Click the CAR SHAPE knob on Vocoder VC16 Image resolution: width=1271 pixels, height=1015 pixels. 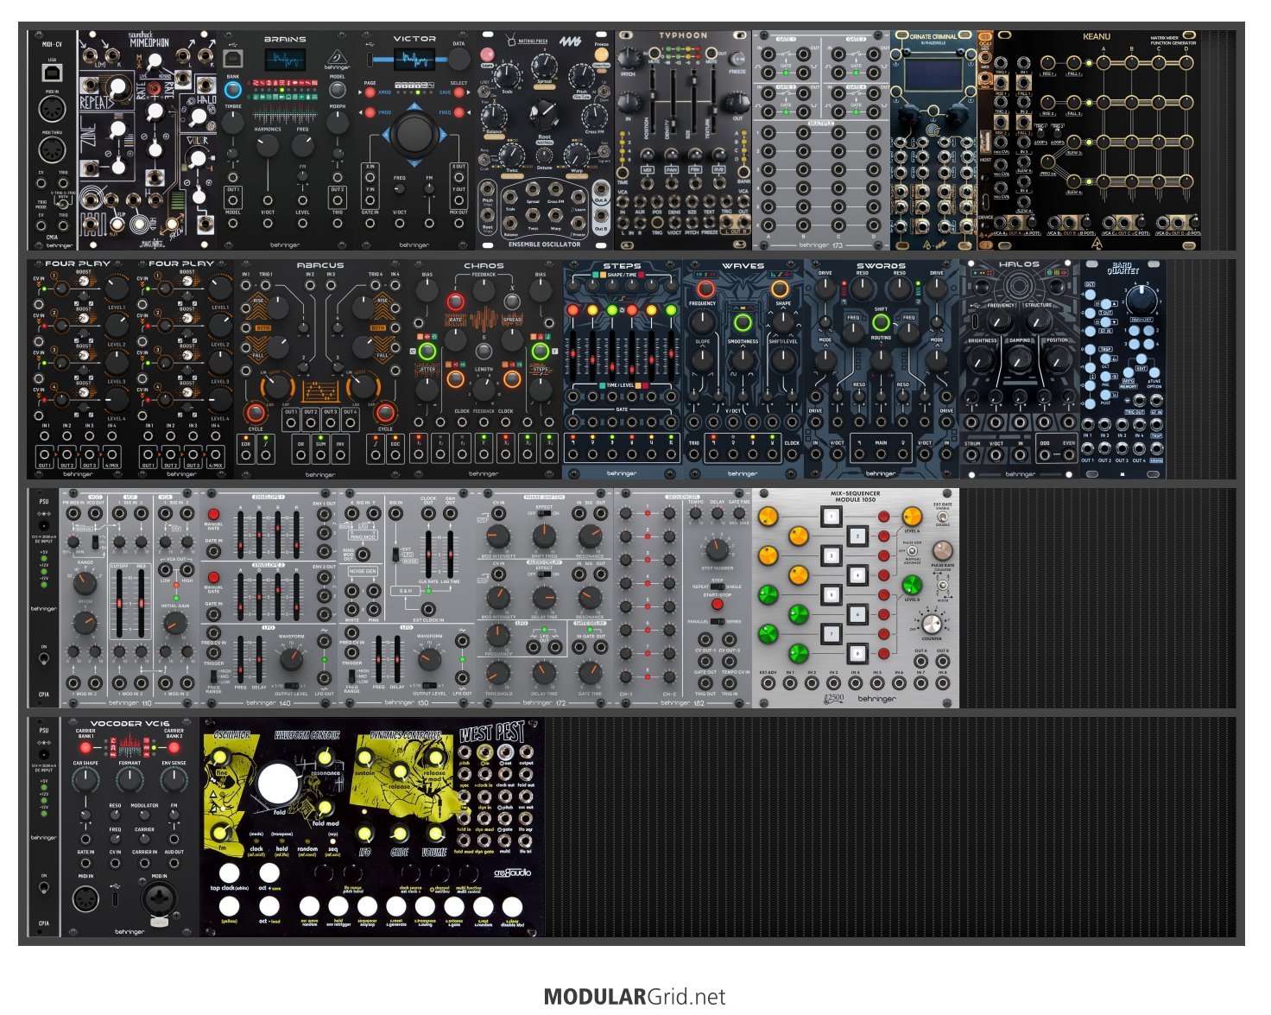coord(85,779)
